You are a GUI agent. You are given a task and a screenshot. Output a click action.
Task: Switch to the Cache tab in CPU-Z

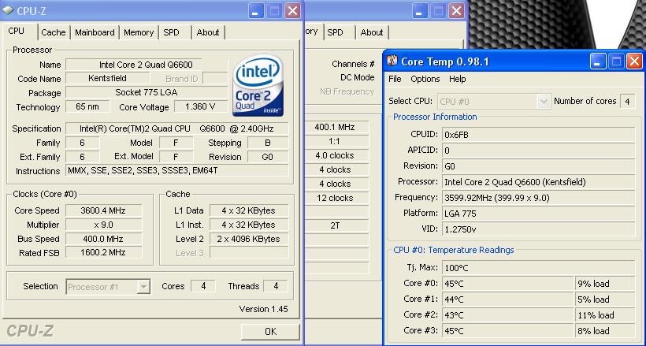(53, 32)
